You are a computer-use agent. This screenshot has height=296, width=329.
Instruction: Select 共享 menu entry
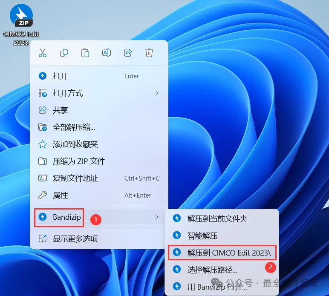point(99,110)
